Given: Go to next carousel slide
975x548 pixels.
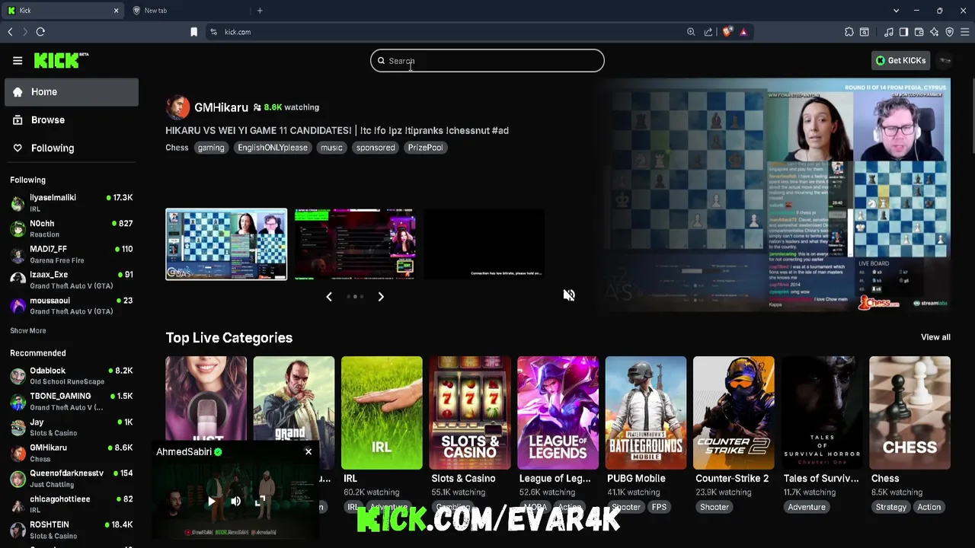Looking at the screenshot, I should click(381, 297).
